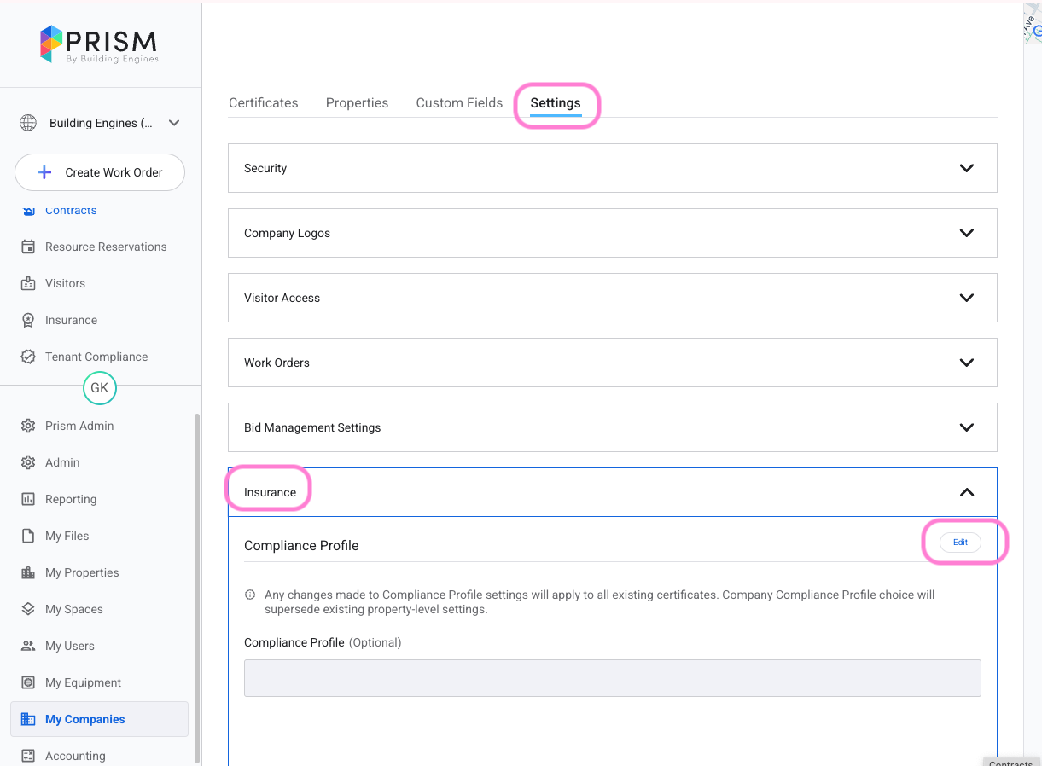Viewport: 1042px width, 766px height.
Task: Expand the Company Logos section
Action: 966,233
